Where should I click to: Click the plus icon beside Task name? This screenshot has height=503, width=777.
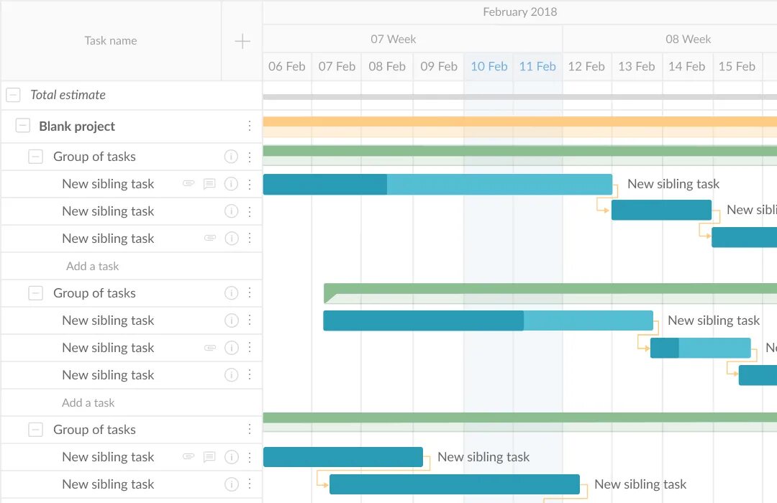(242, 41)
